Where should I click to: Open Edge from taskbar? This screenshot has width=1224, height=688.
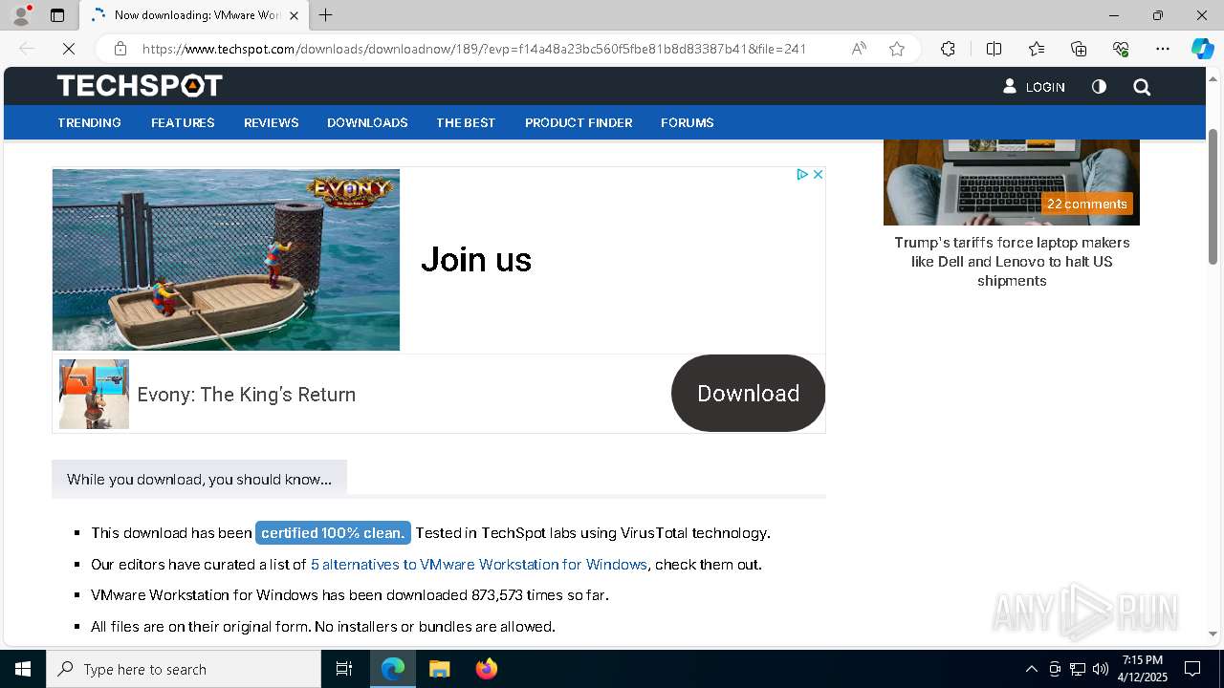click(x=393, y=669)
